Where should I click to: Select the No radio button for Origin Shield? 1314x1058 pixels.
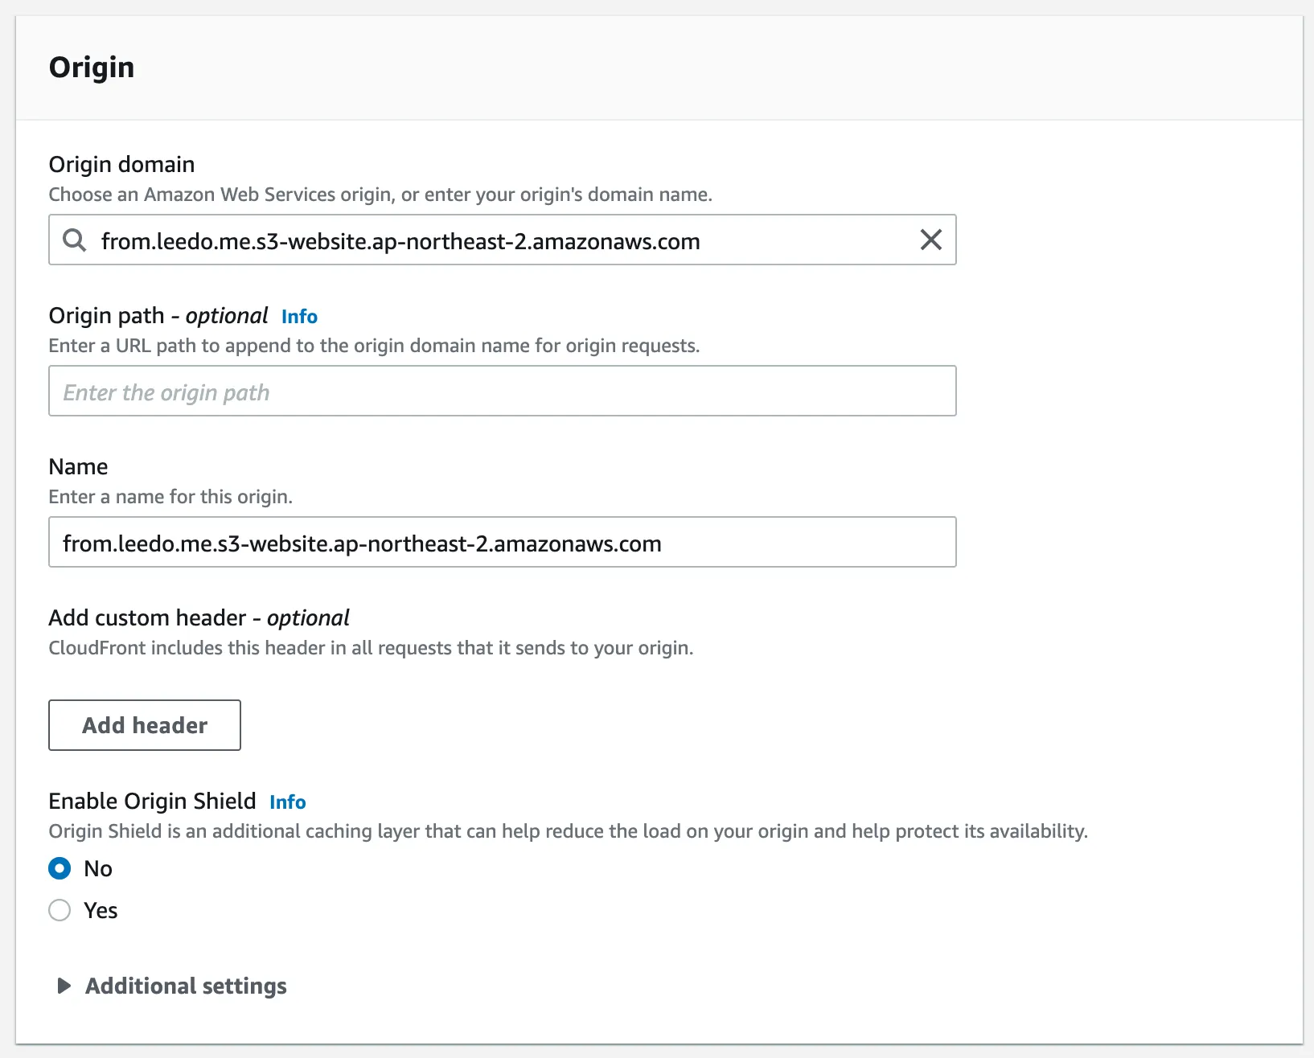coord(60,868)
